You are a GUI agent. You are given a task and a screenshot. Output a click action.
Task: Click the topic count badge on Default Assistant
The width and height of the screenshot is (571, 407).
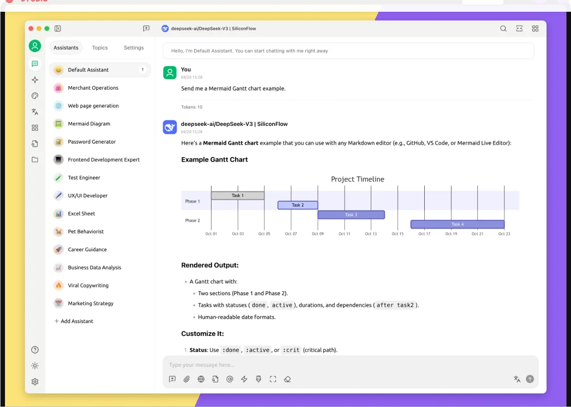tap(143, 70)
